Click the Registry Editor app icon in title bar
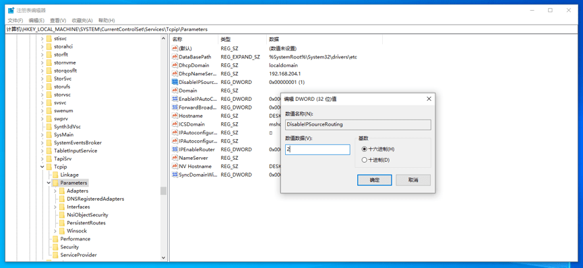This screenshot has height=268, width=583. click(x=11, y=10)
